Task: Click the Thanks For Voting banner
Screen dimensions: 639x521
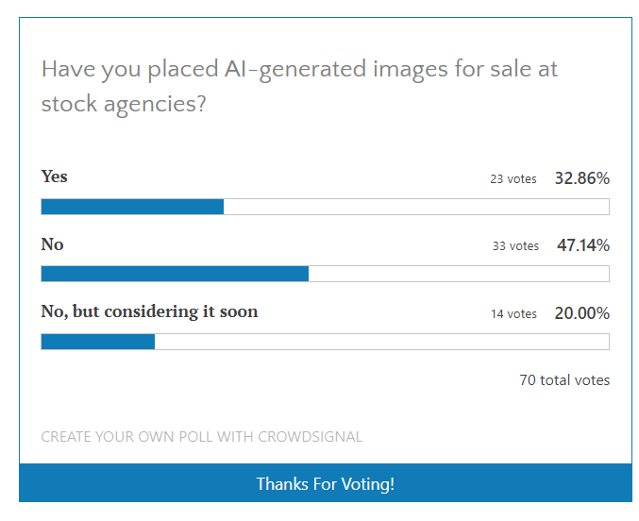Action: pyautogui.click(x=325, y=484)
